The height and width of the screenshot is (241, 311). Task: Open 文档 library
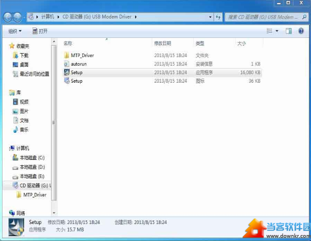pos(21,120)
